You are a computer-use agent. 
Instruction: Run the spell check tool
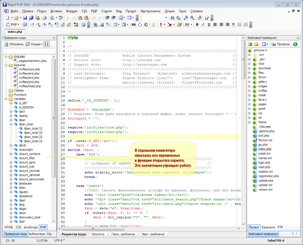click(61, 18)
